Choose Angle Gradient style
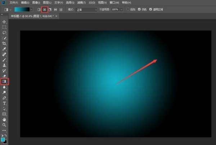 50,10
